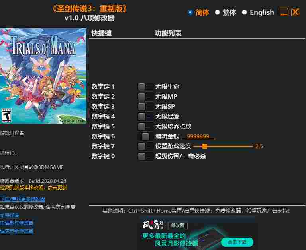The width and height of the screenshot is (306, 250).
Task: Click the money value field 9999999
Action: (198, 136)
